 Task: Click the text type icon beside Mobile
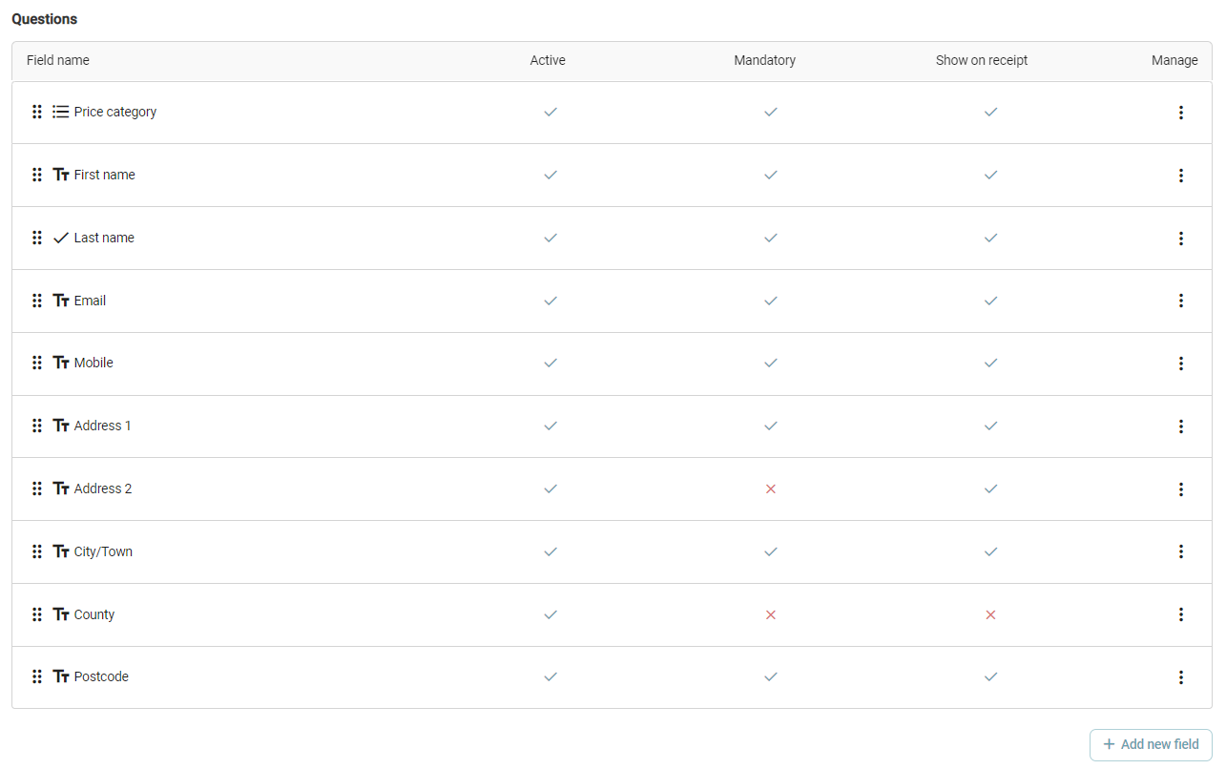pyautogui.click(x=61, y=363)
